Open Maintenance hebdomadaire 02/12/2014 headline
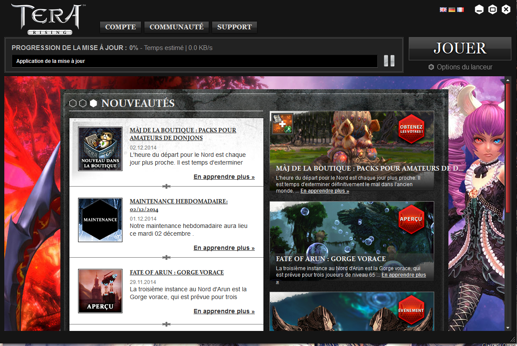The height and width of the screenshot is (346, 517). [179, 205]
